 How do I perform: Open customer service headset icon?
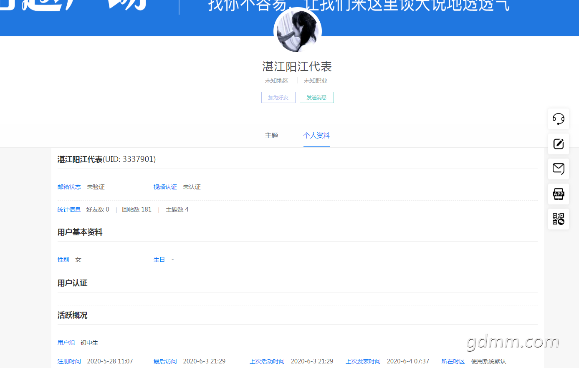[x=559, y=119]
